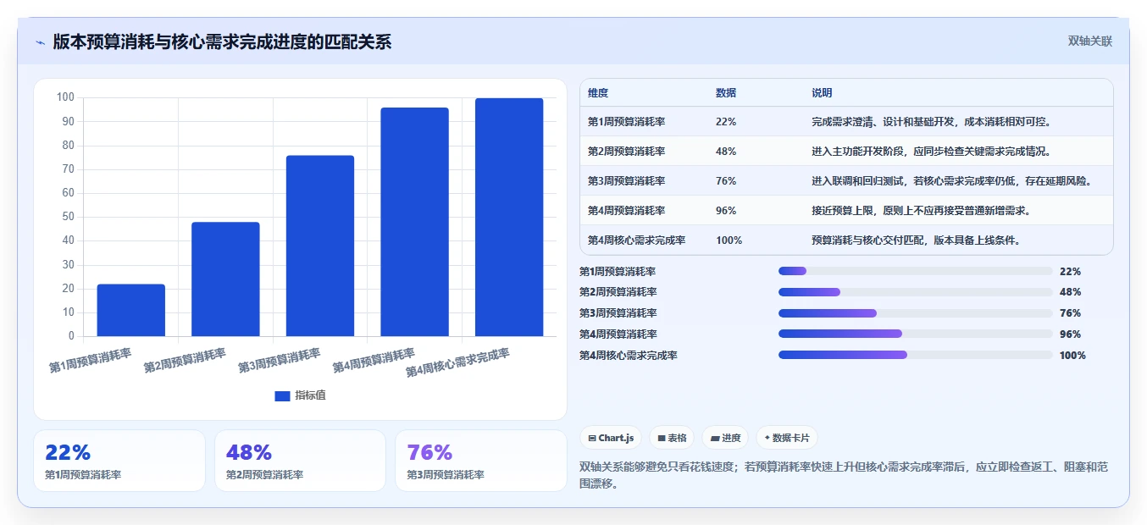
Task: Click description 接近预算上限，原则上不应再接受普通新增需求。
Action: (x=921, y=211)
